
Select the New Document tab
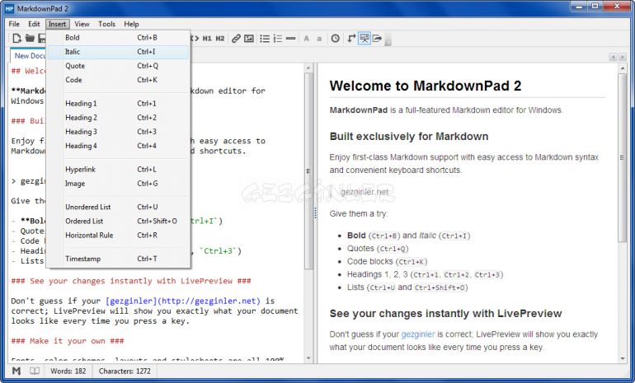28,55
